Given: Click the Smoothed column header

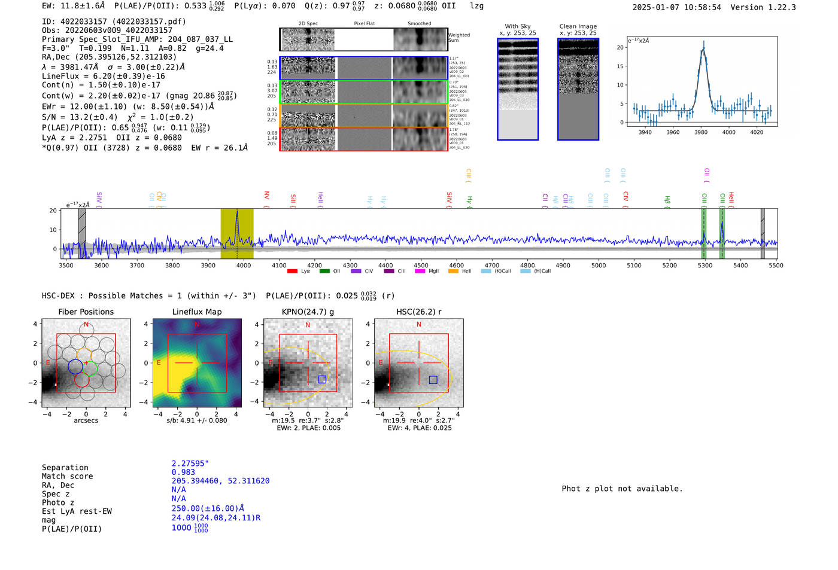Looking at the screenshot, I should point(420,24).
